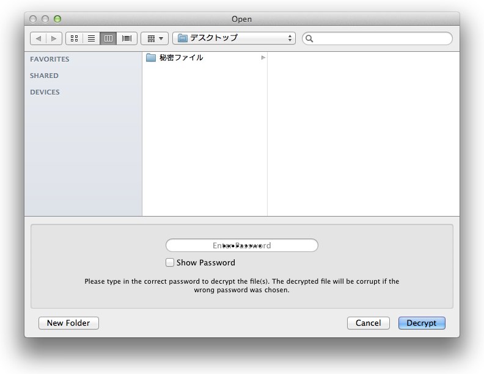Click the New Folder button
This screenshot has height=374, width=484.
tap(68, 323)
